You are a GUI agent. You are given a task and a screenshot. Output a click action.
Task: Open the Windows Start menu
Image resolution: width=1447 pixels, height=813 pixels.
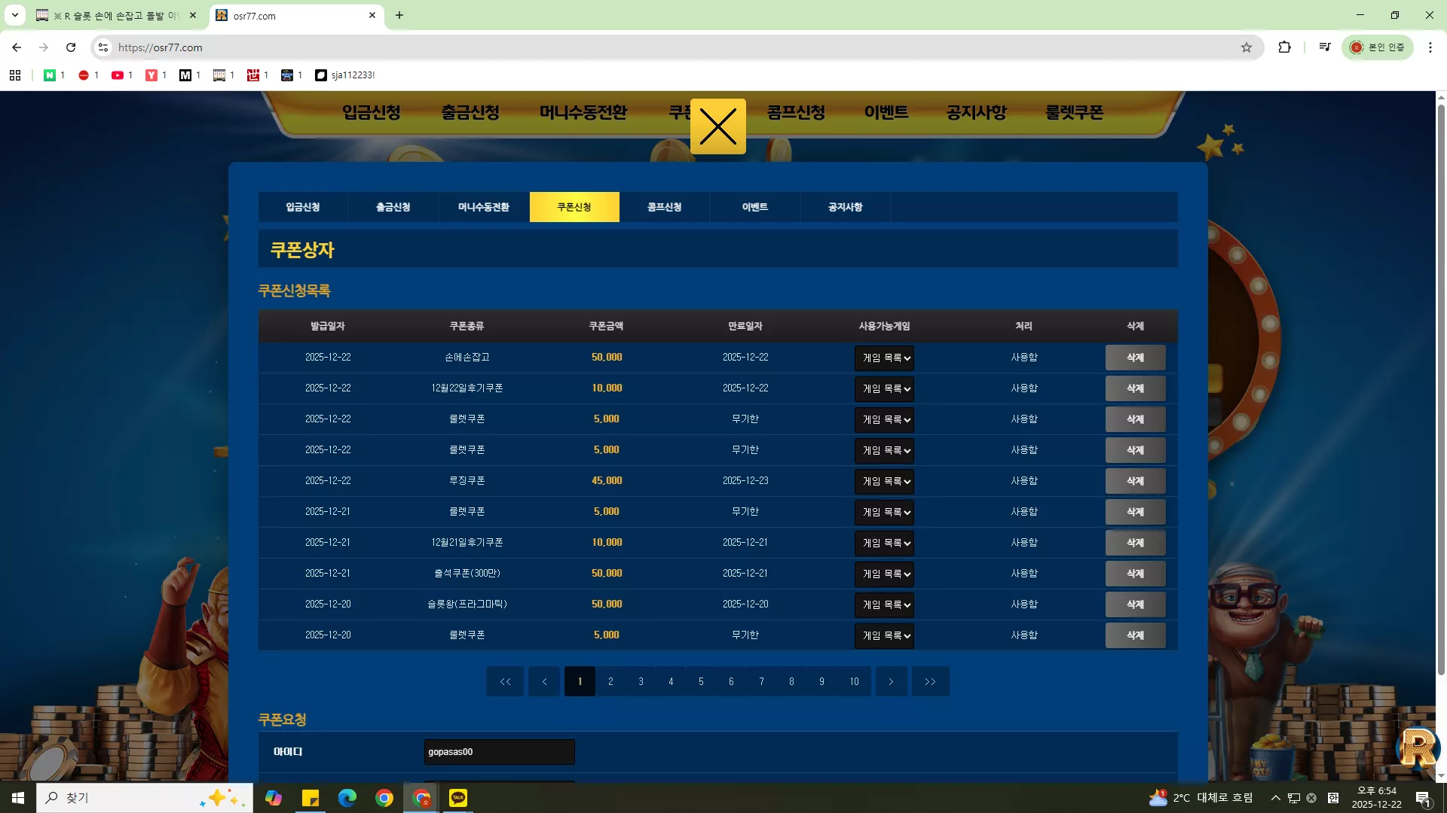[18, 798]
